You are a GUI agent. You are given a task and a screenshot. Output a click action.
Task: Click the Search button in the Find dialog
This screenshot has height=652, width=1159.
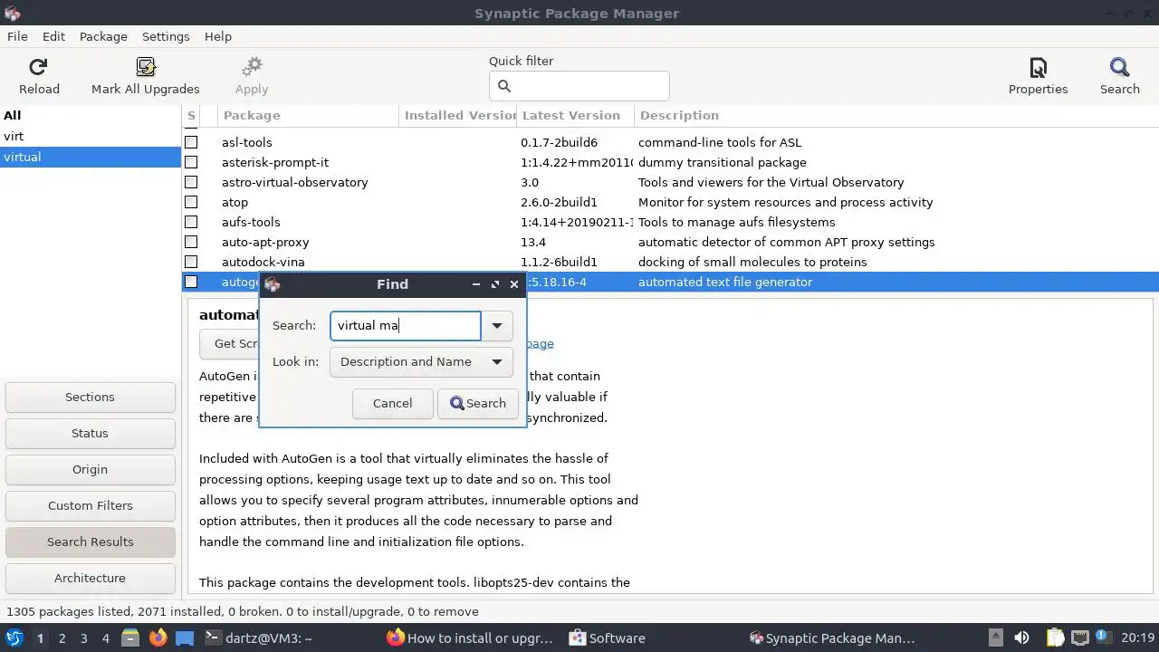[x=478, y=403]
